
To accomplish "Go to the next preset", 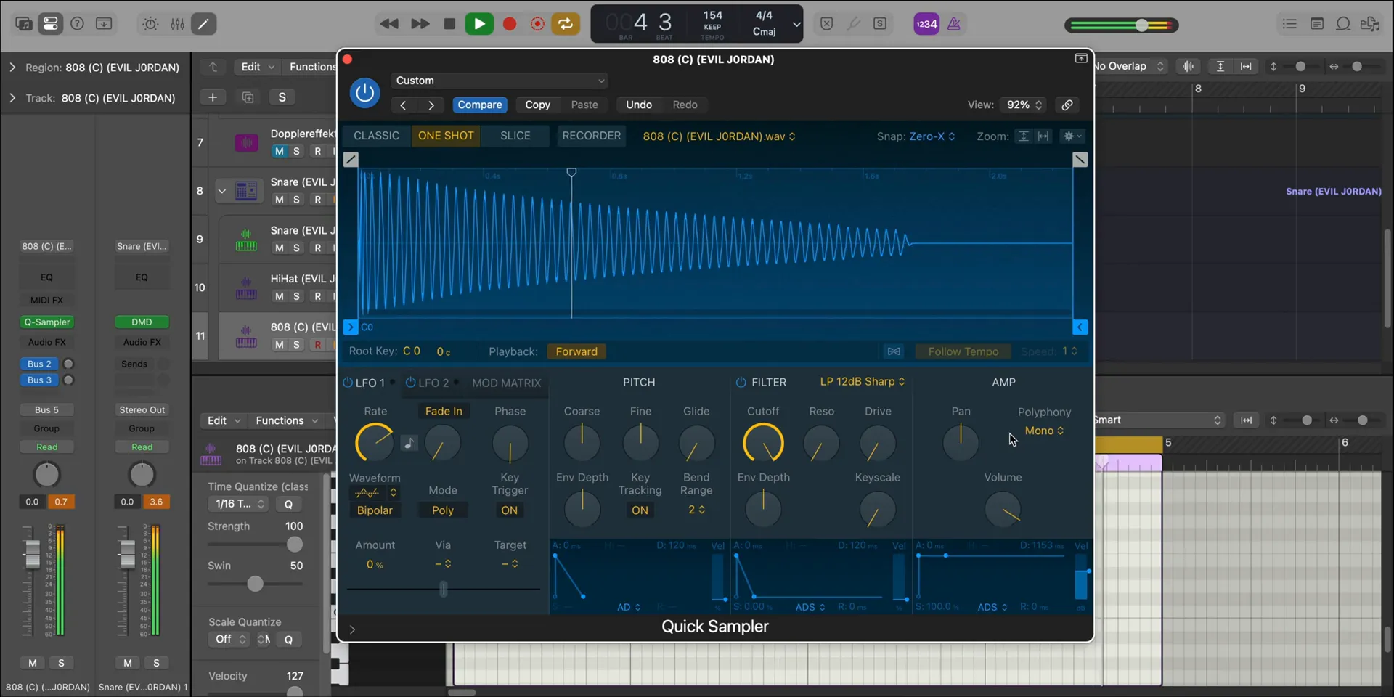I will click(x=431, y=105).
